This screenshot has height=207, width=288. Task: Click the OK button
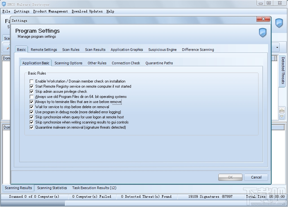230,177
